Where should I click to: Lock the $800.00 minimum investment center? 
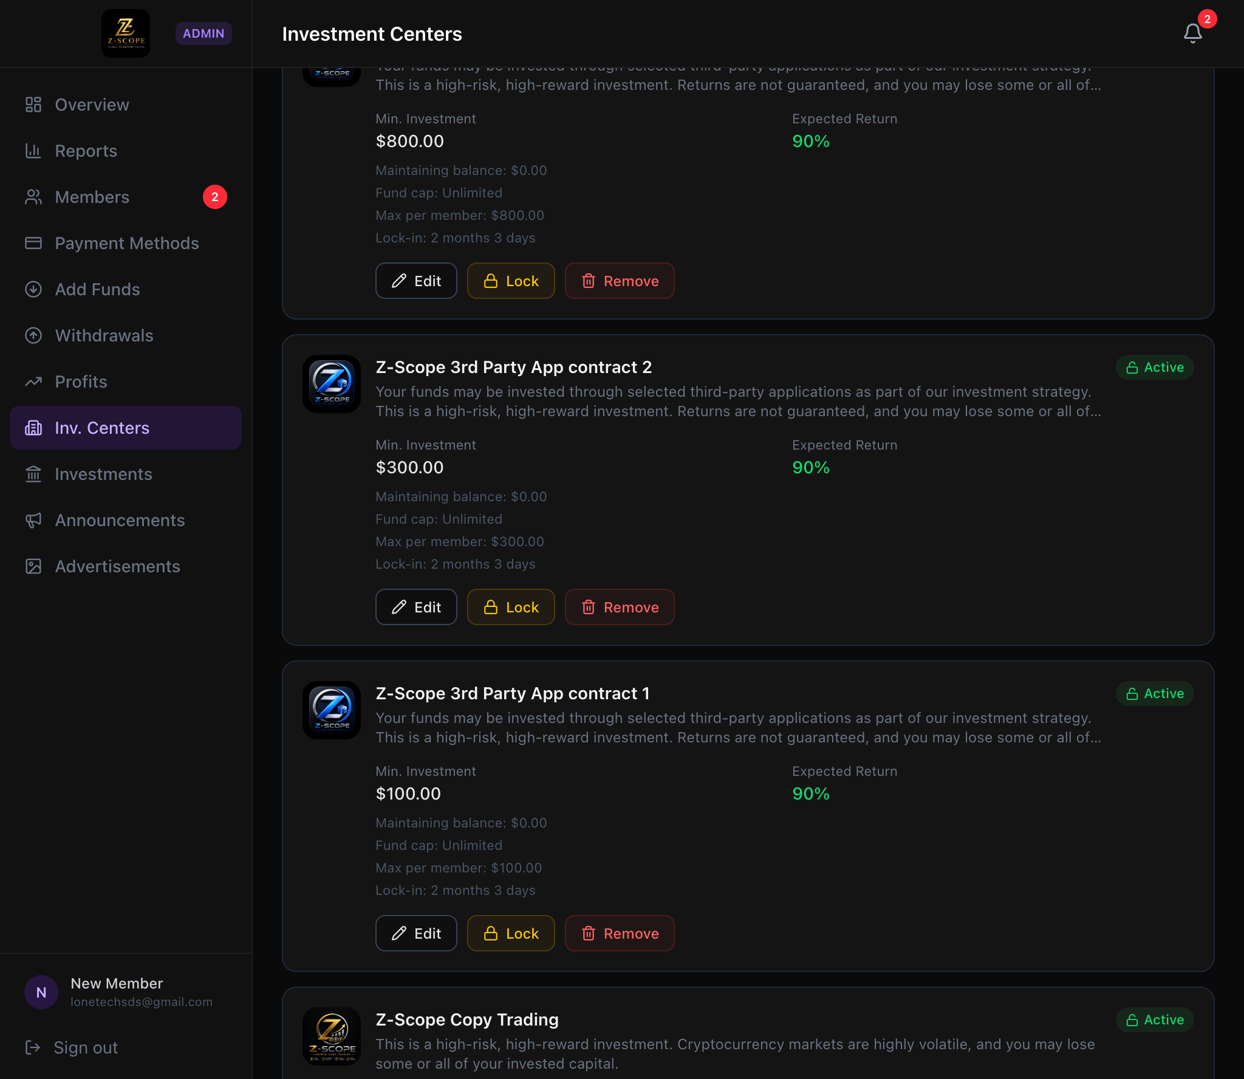tap(511, 281)
